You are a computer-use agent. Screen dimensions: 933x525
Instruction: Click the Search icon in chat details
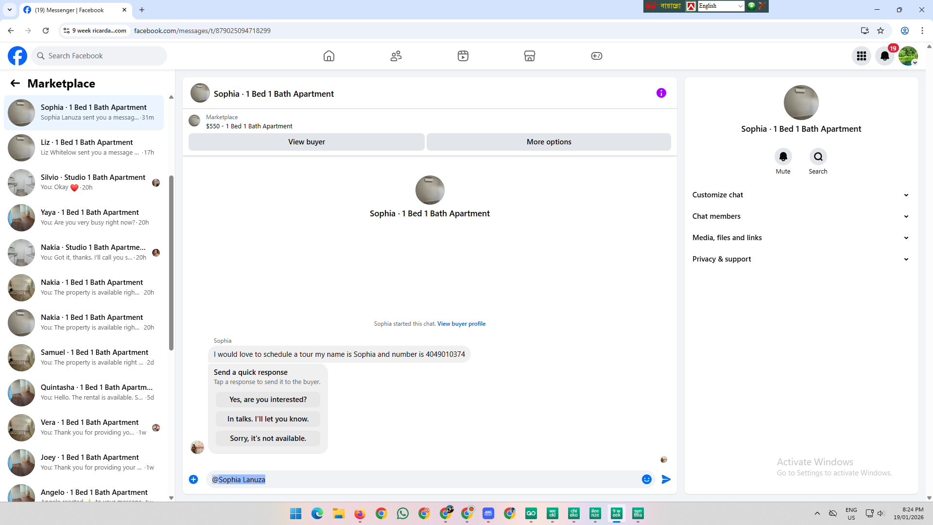point(818,157)
